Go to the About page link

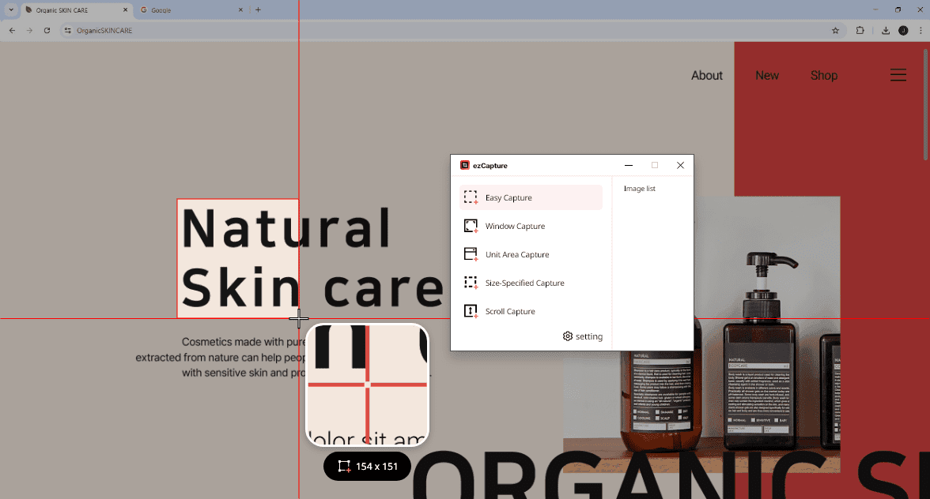point(706,76)
